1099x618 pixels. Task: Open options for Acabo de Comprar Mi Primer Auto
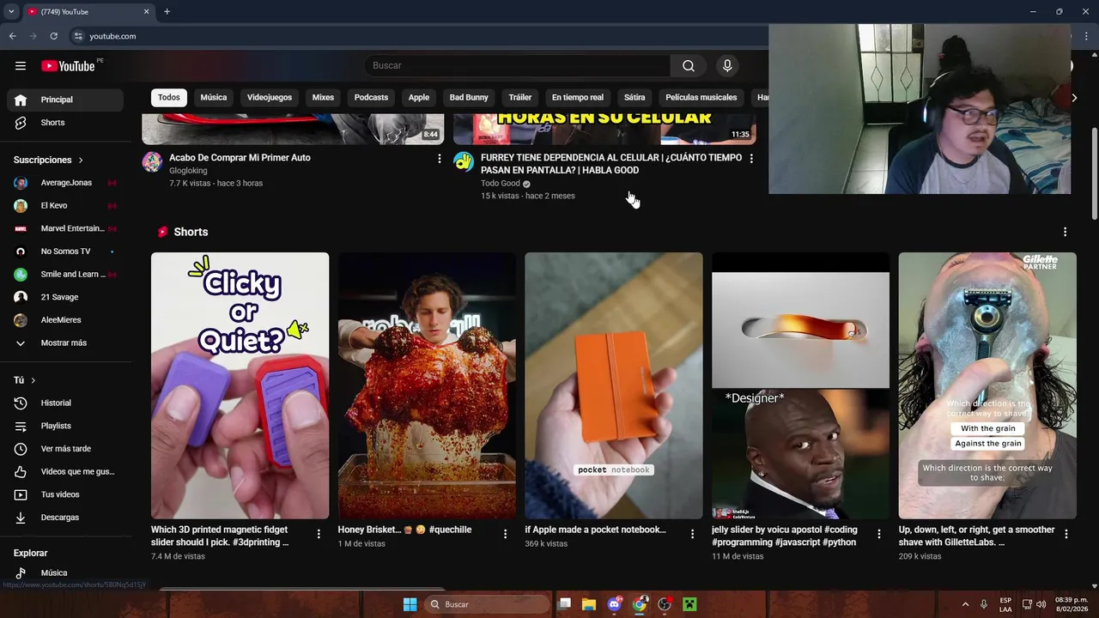440,159
